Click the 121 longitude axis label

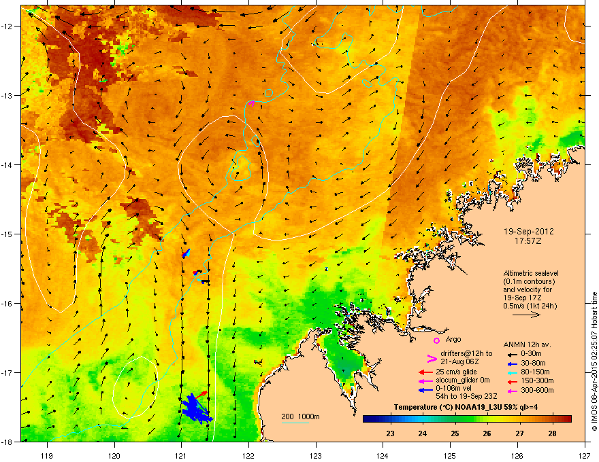coord(181,456)
